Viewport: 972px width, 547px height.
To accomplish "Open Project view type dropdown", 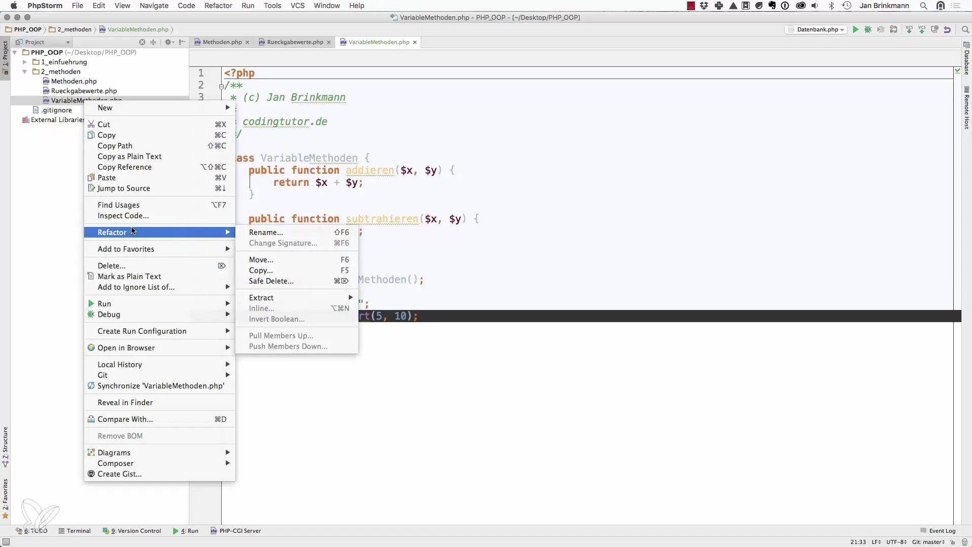I will pos(43,42).
